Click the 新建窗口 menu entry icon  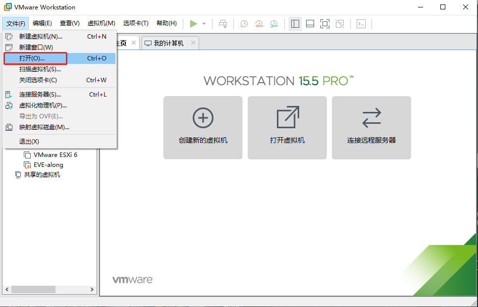[x=9, y=48]
